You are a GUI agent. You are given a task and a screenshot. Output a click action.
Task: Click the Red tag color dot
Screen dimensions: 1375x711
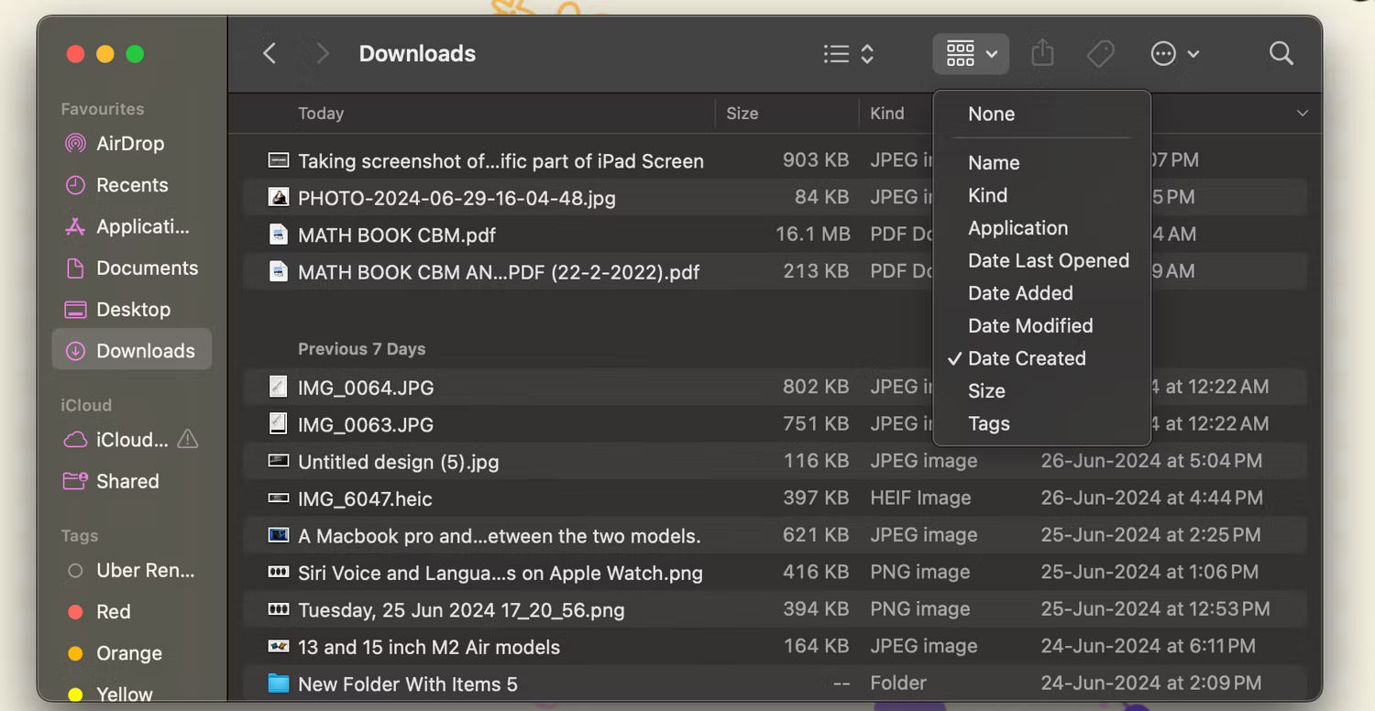(76, 612)
